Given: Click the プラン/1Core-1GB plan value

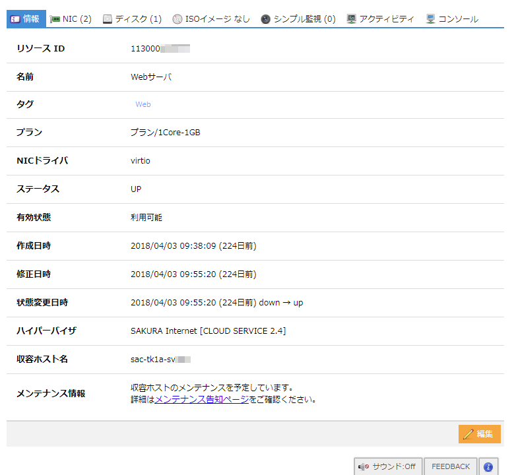Looking at the screenshot, I should click(x=165, y=133).
